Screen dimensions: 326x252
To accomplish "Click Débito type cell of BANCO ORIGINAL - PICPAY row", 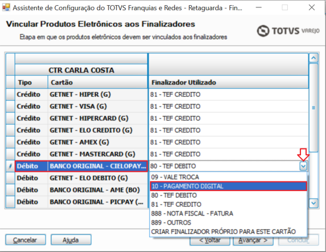I will pyautogui.click(x=31, y=202).
